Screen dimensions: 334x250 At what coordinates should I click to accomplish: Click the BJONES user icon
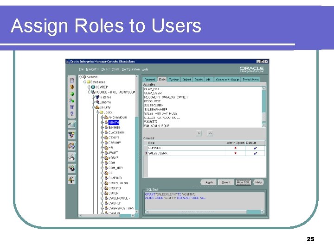[106, 127]
